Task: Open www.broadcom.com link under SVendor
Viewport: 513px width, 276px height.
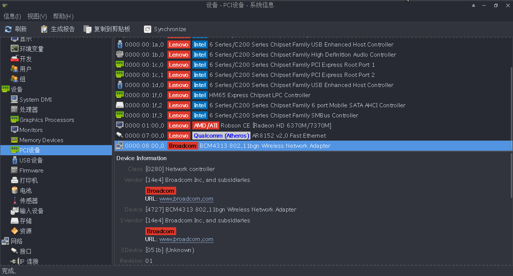Action: [x=186, y=239]
